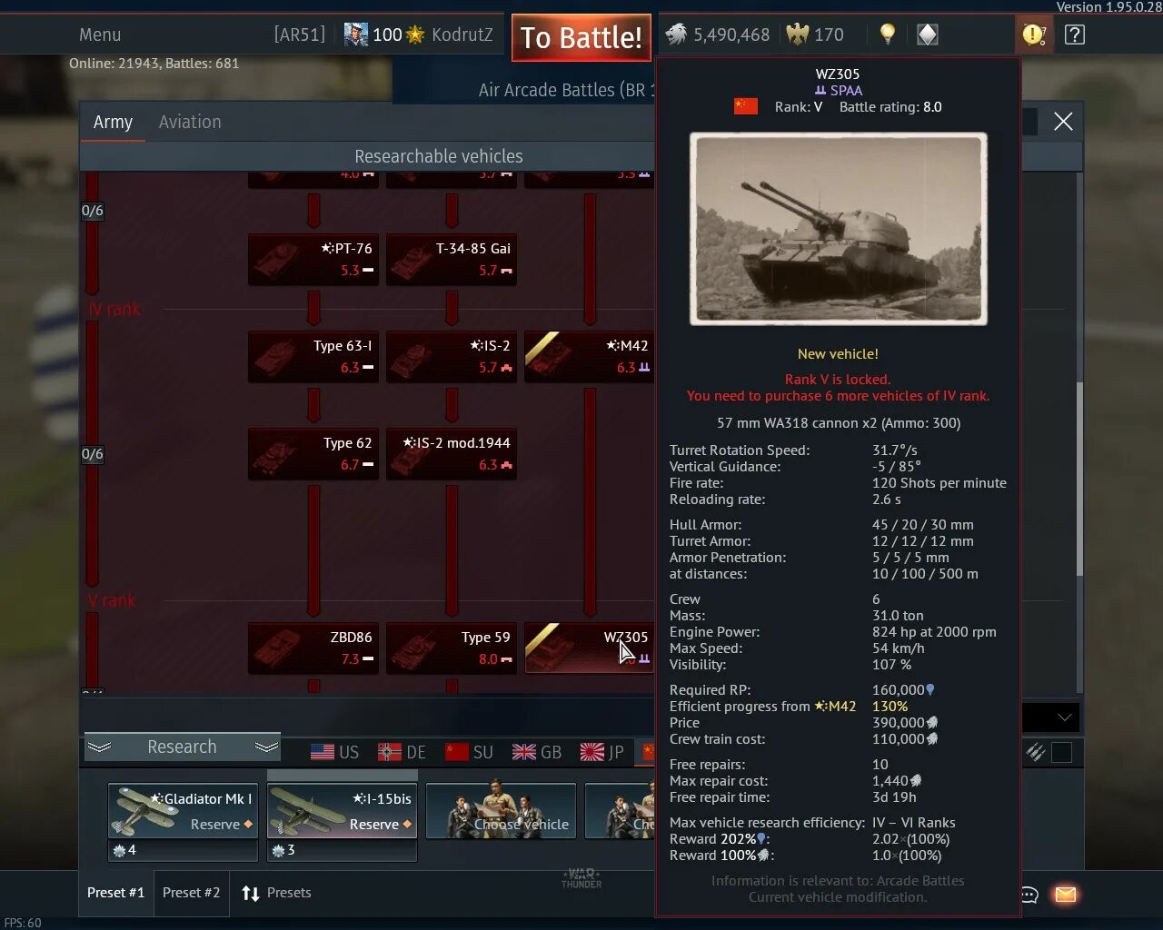The image size is (1163, 930).
Task: Click the first Choose vehicle empty slot
Action: (501, 810)
